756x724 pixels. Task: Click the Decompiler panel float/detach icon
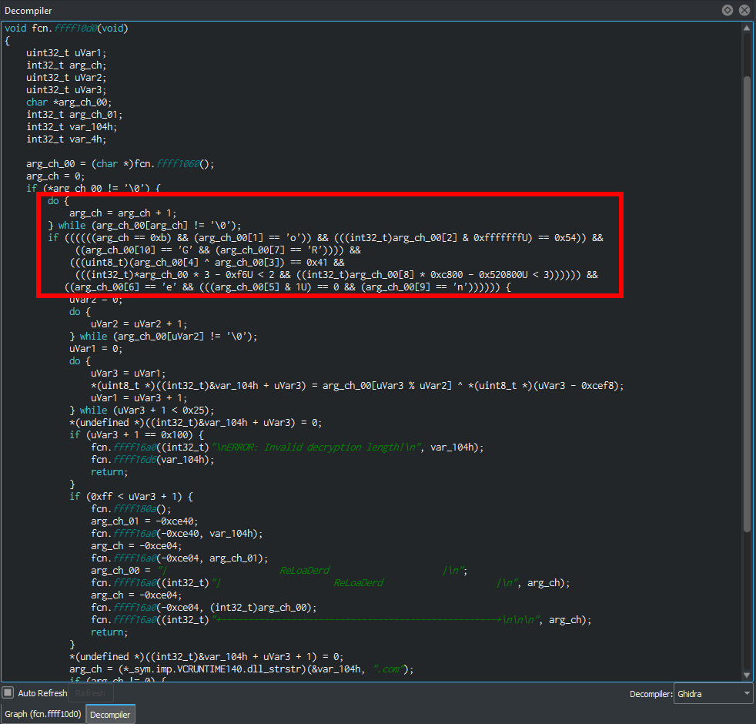point(728,10)
